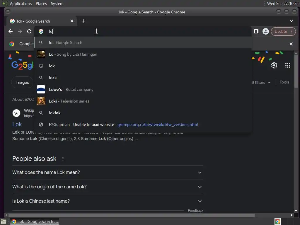
Task: Click the Tools button
Action: click(x=284, y=82)
